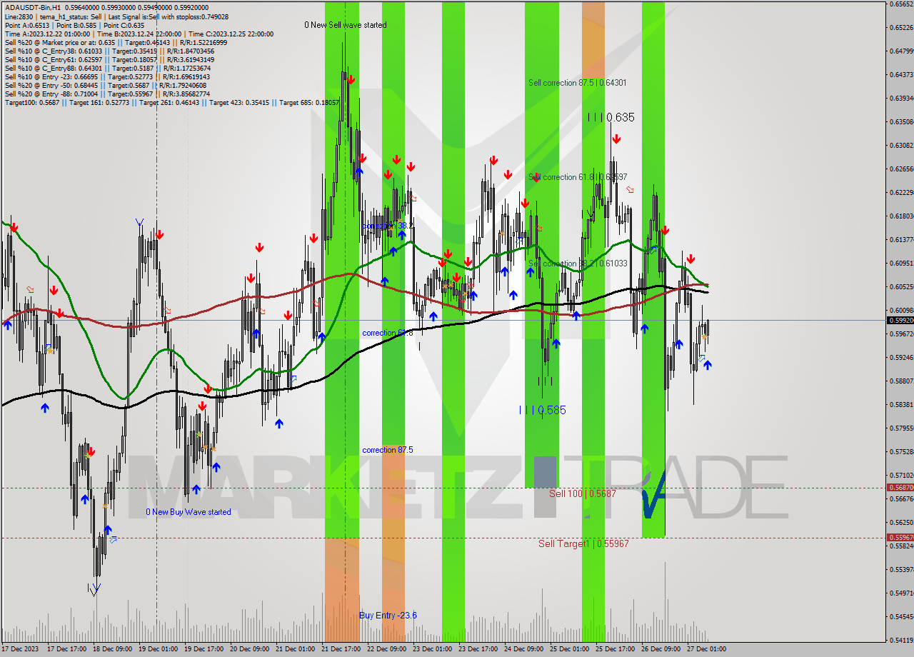Click the 0.5539 price axis value

pyautogui.click(x=902, y=569)
